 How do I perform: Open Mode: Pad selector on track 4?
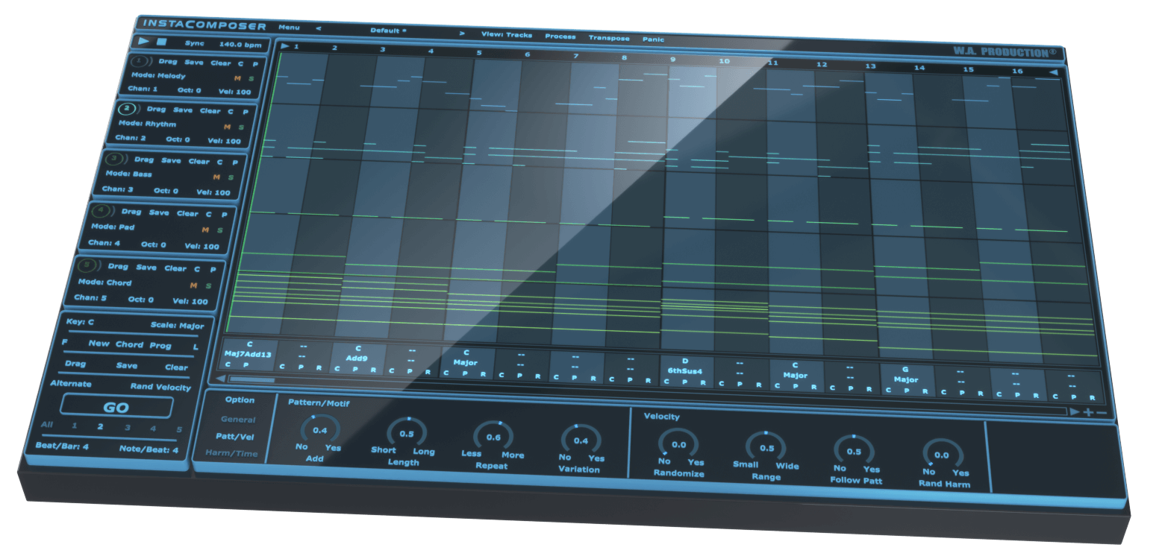[x=113, y=226]
